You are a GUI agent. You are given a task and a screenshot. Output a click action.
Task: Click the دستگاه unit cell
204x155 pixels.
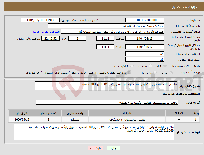point(75,119)
